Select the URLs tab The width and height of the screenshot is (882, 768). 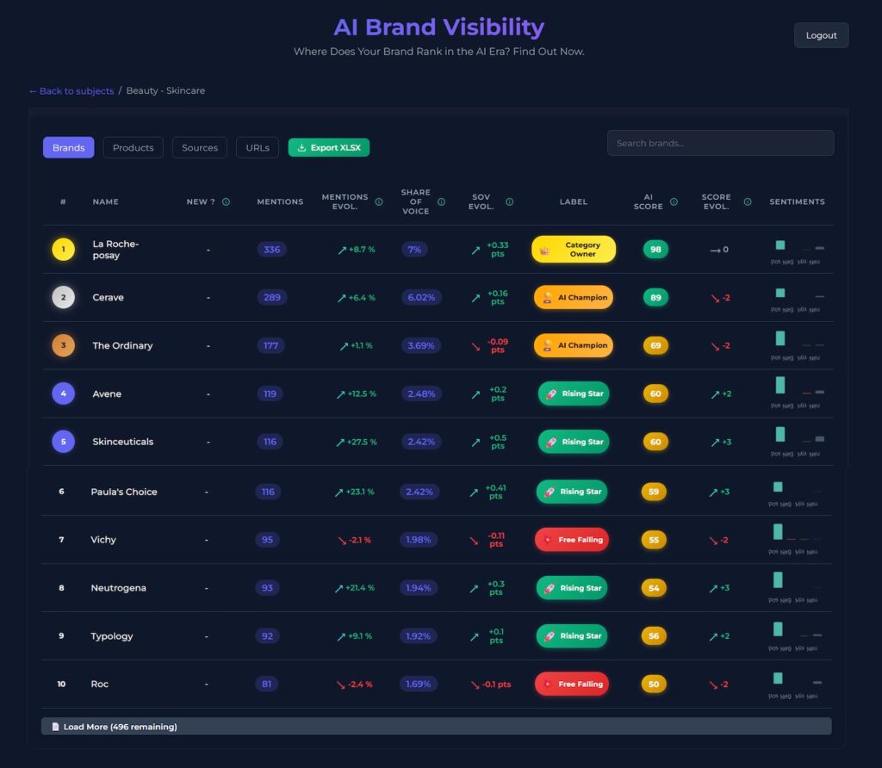[x=258, y=147]
